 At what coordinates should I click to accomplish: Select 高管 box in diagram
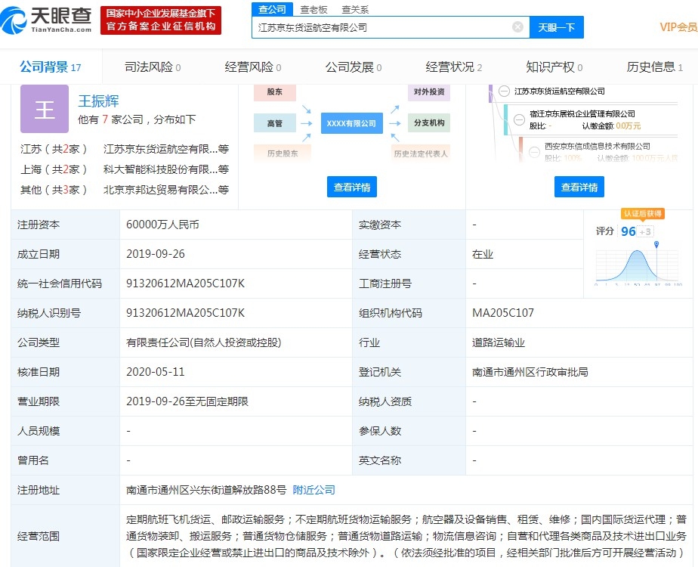pyautogui.click(x=275, y=123)
